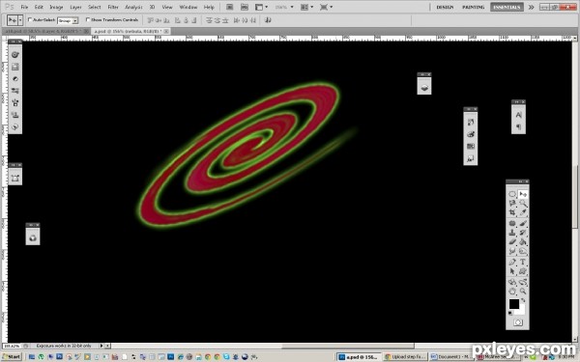The width and height of the screenshot is (580, 362).
Task: Expand more workspaces chevron
Action: (531, 7)
